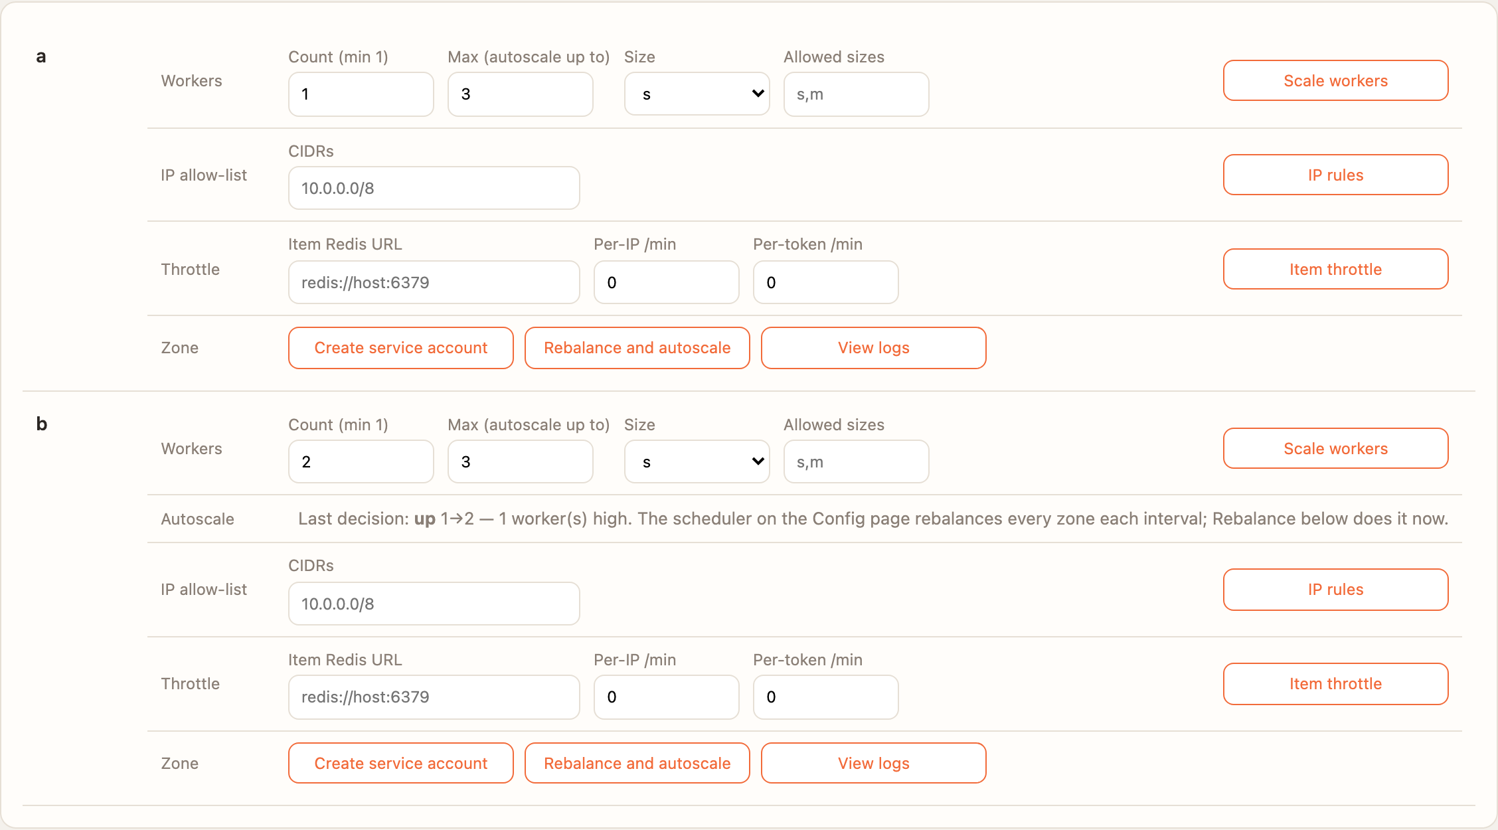This screenshot has width=1498, height=830.
Task: Open IP rules for zone a
Action: 1335,175
